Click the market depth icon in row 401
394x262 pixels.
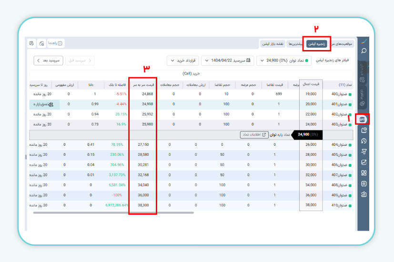pos(51,104)
